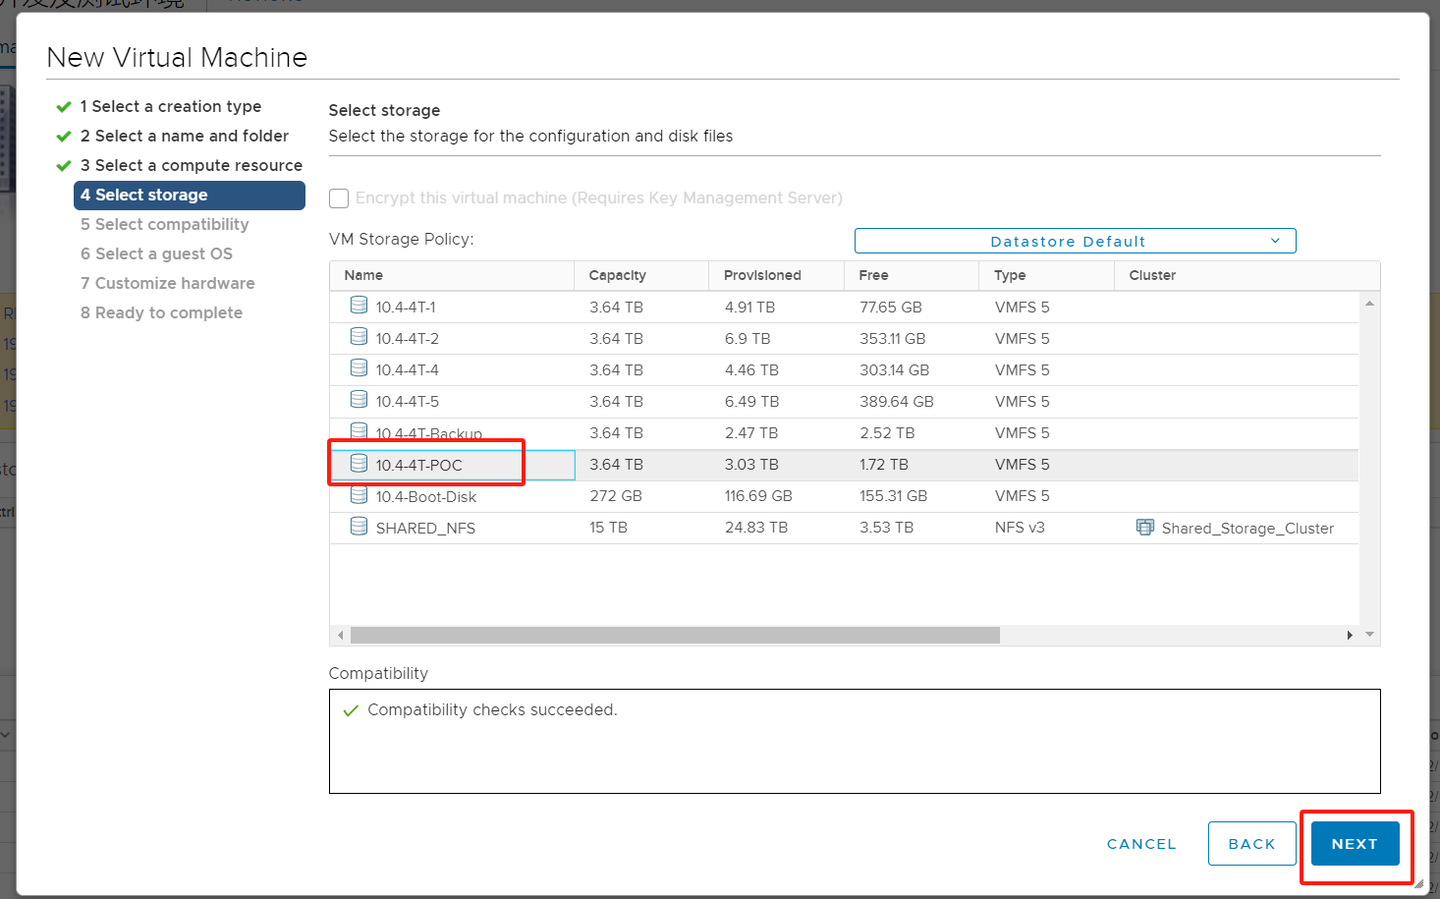Click the datastore icon beside 10.4-4T-4

click(x=360, y=368)
